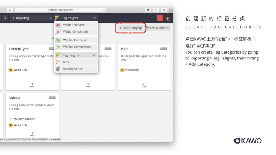Screen dimensions: 276x155
Task: Open the user profile avatar
Action: click(x=168, y=18)
